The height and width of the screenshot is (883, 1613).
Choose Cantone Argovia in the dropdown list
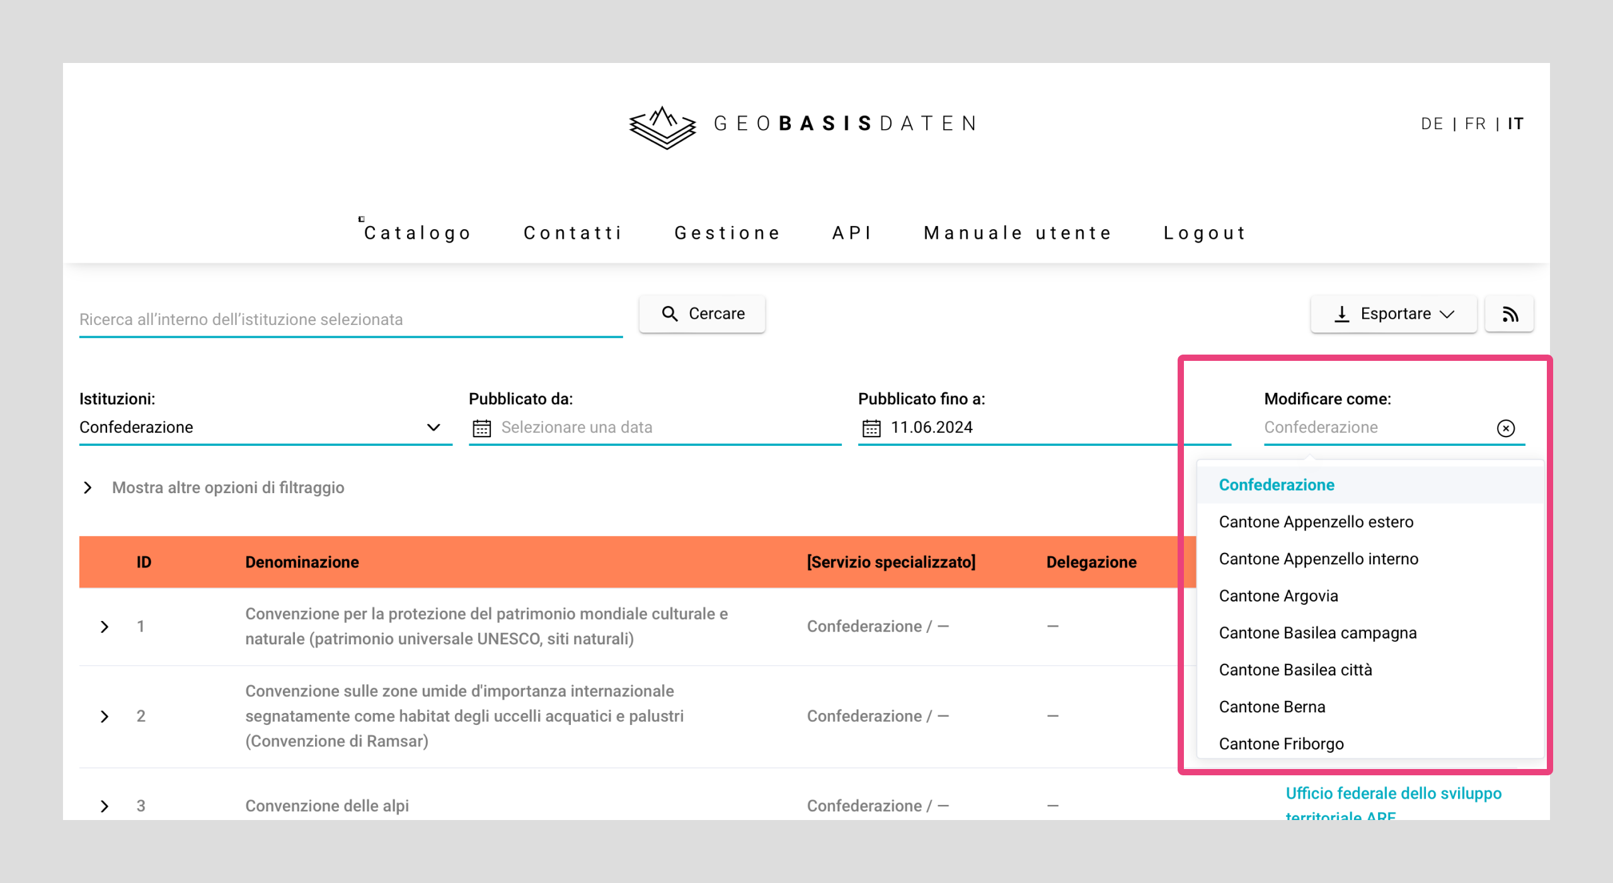click(1278, 596)
